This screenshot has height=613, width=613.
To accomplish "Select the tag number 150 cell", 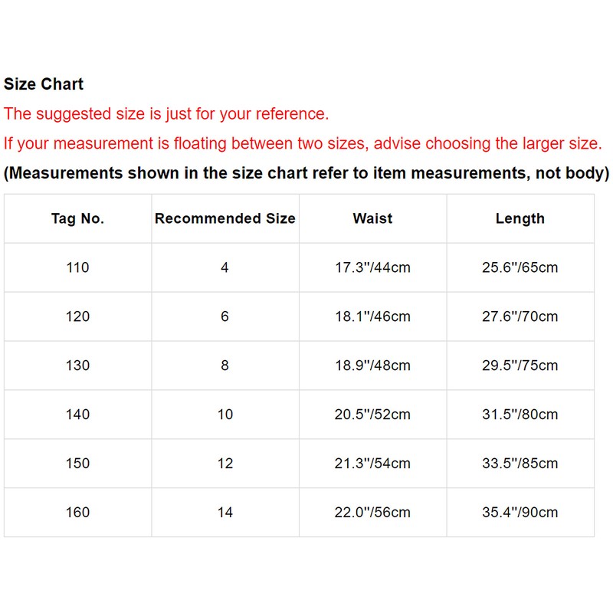I will pos(77,464).
